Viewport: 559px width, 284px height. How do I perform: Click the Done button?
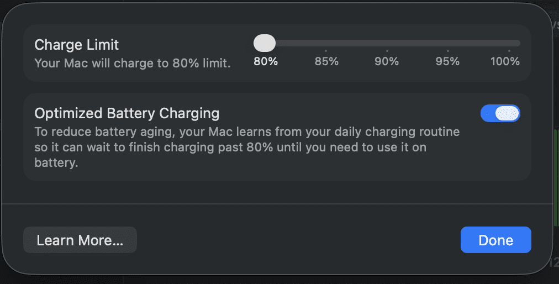tap(495, 240)
